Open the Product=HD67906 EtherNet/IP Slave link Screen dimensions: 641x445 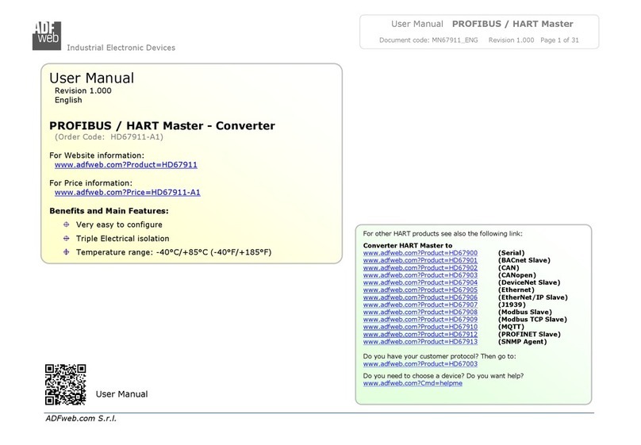(420, 297)
